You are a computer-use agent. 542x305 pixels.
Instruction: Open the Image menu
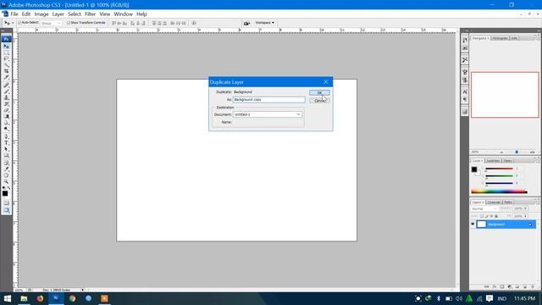pos(41,14)
